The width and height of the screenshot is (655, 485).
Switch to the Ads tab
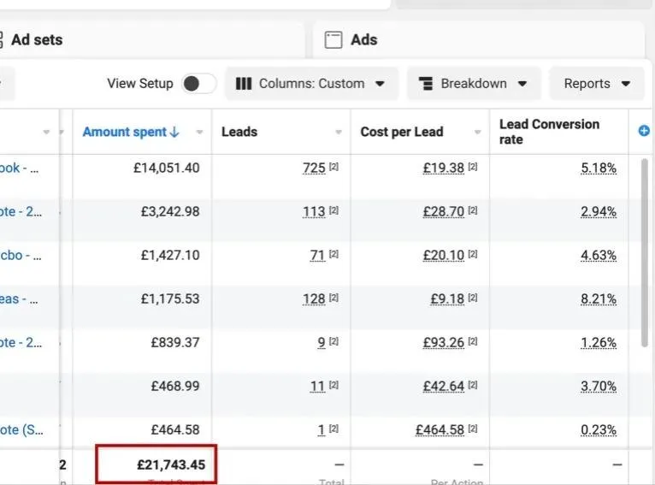coord(363,40)
